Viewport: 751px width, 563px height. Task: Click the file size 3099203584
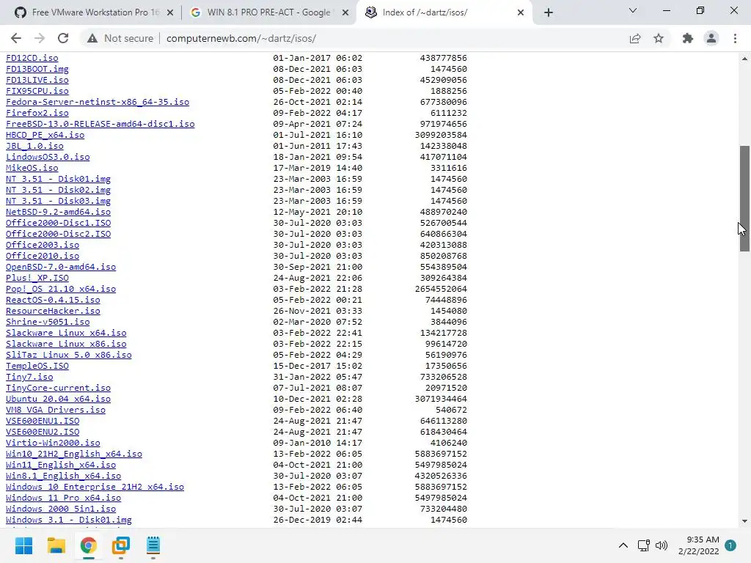tap(441, 135)
